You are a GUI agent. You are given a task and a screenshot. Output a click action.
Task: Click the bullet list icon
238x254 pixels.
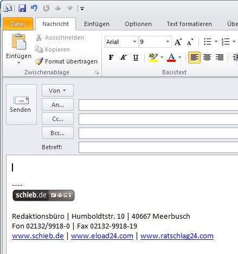pyautogui.click(x=208, y=42)
